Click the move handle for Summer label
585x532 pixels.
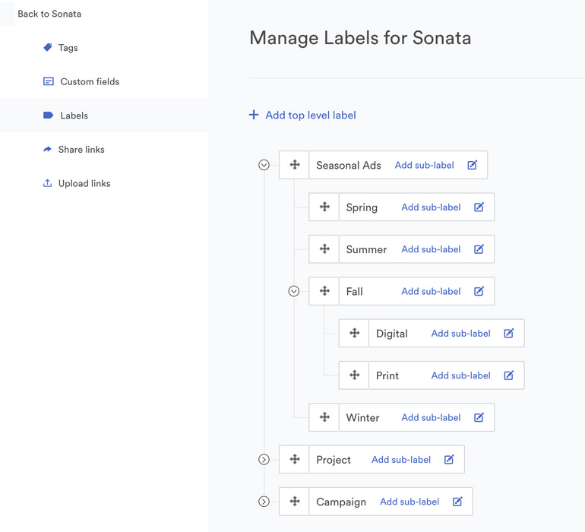point(324,249)
